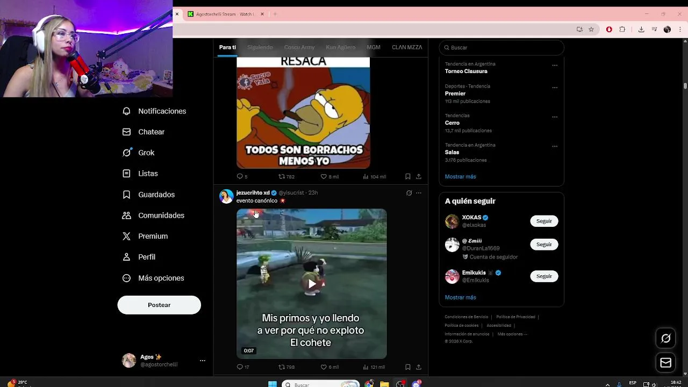Open a new browser tab
688x387 pixels.
275,14
